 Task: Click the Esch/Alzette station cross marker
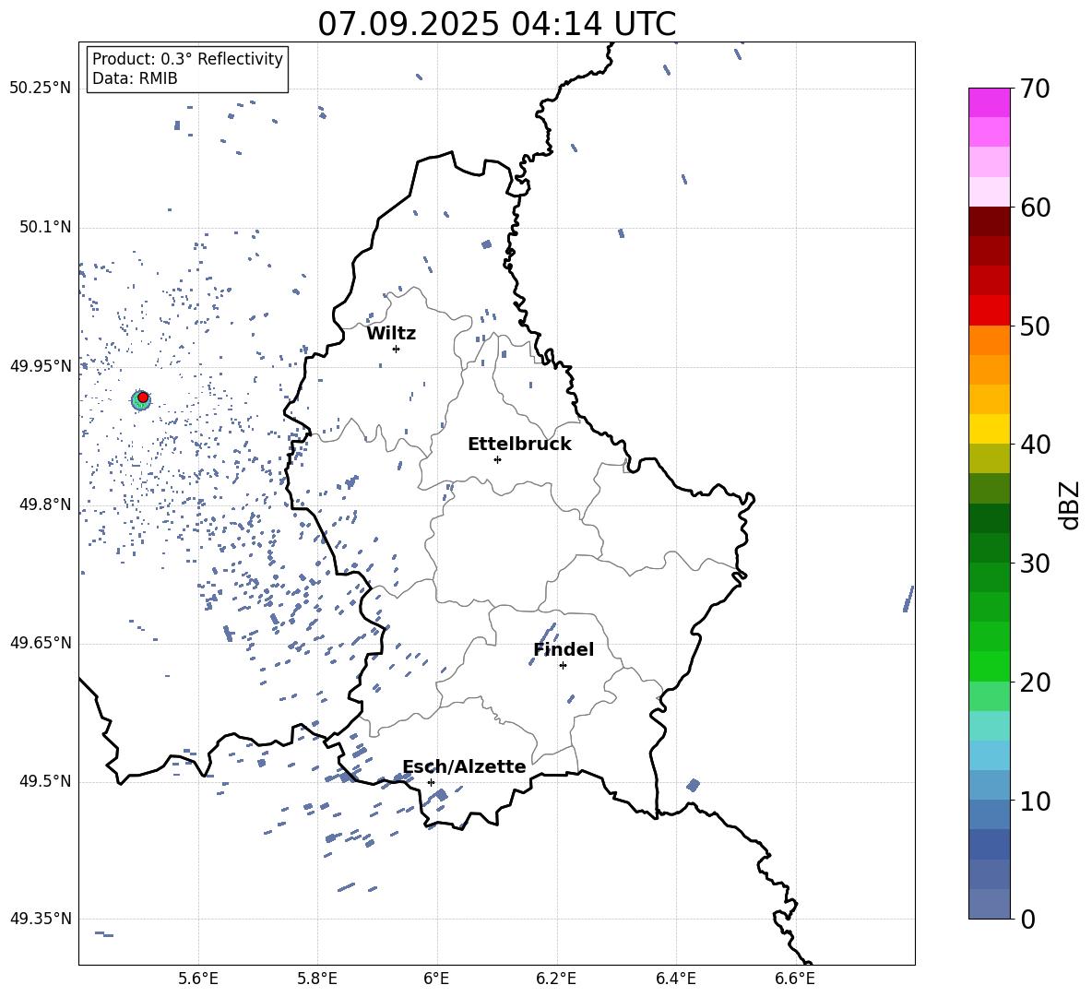[x=431, y=782]
